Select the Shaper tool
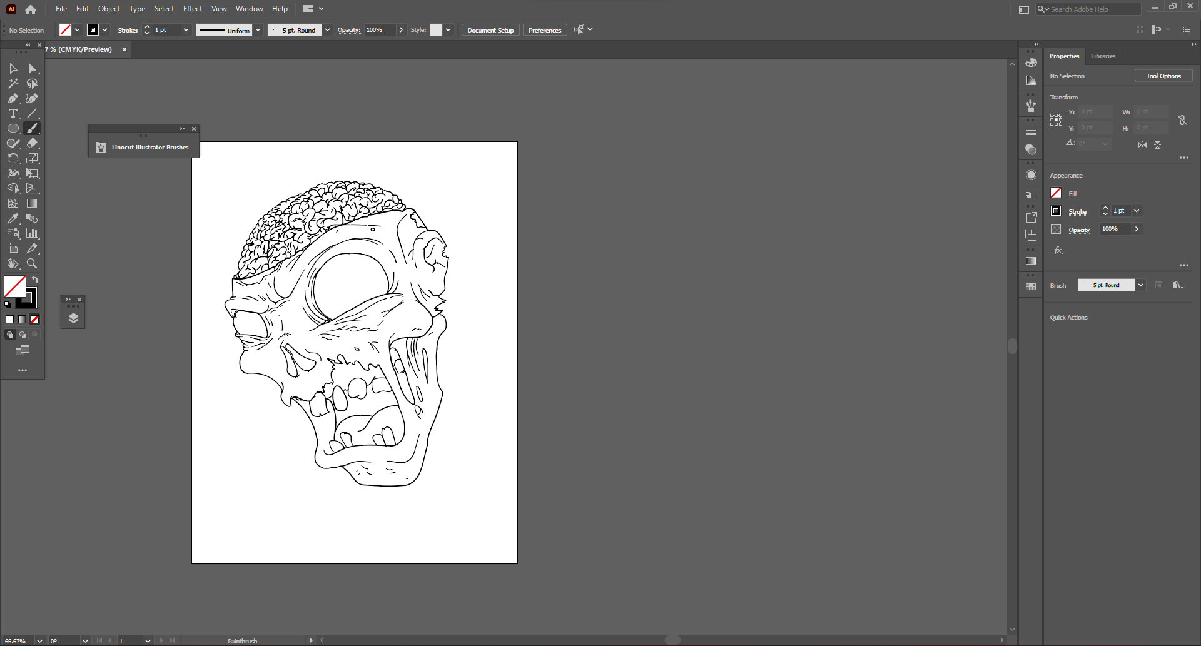This screenshot has height=646, width=1201. 13,143
